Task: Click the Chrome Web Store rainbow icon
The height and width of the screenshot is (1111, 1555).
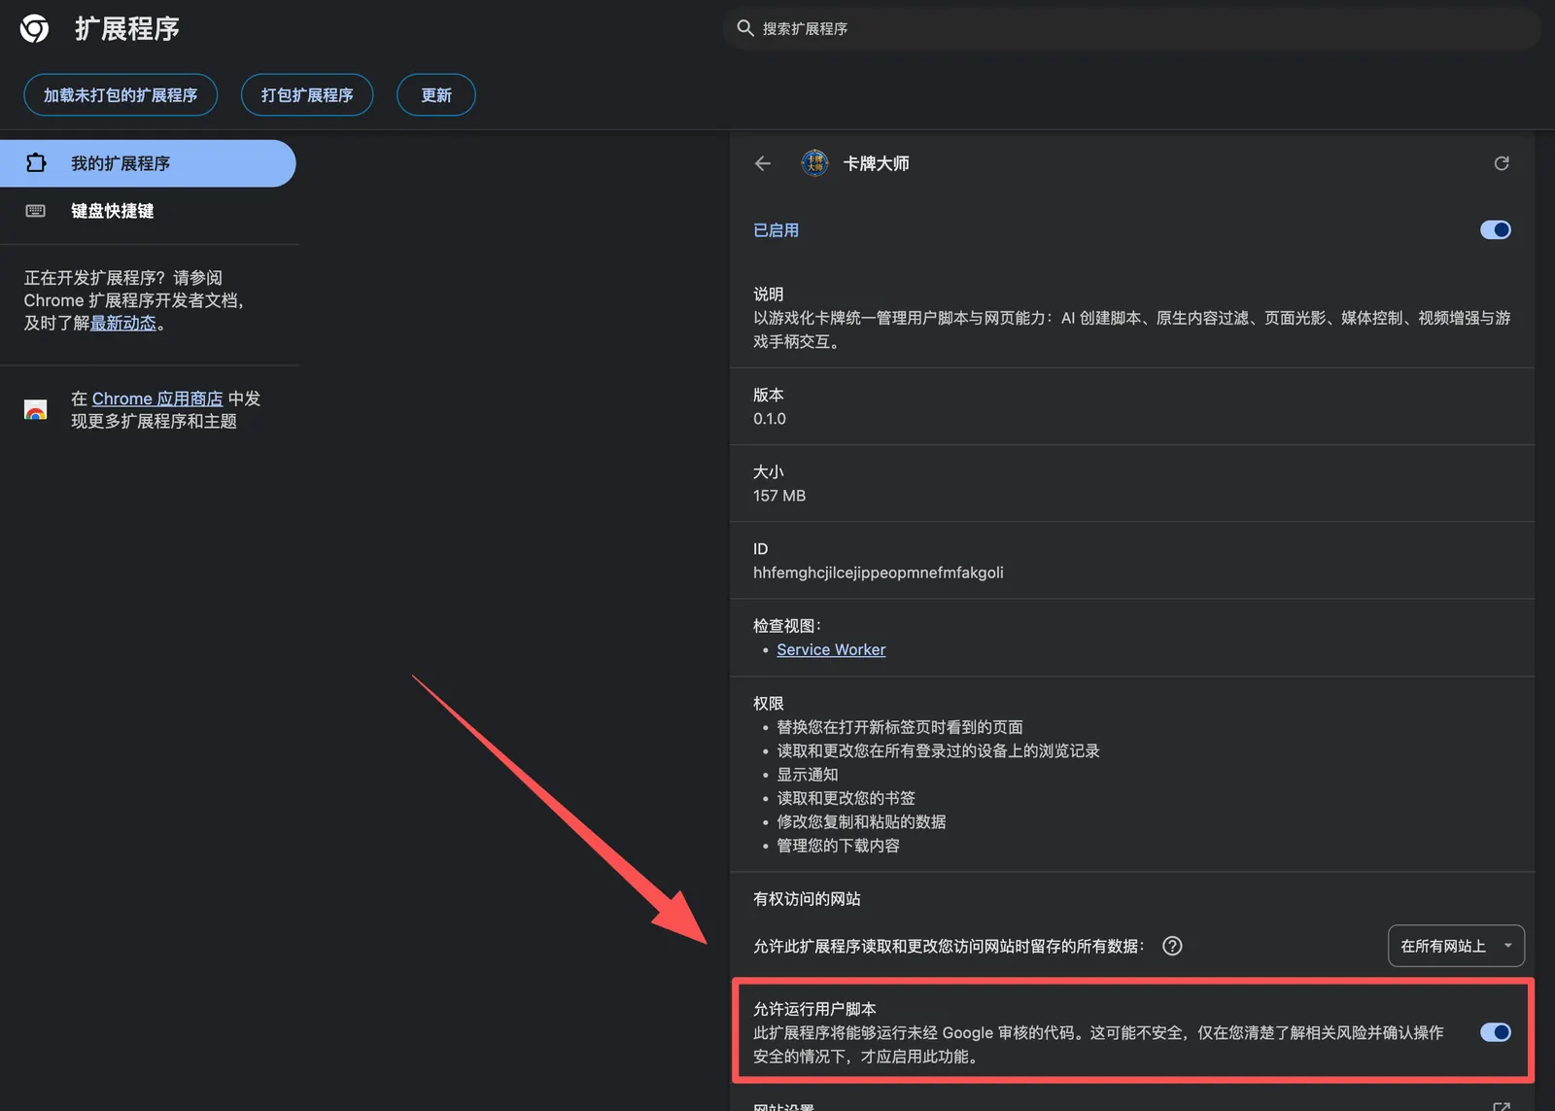Action: (36, 410)
